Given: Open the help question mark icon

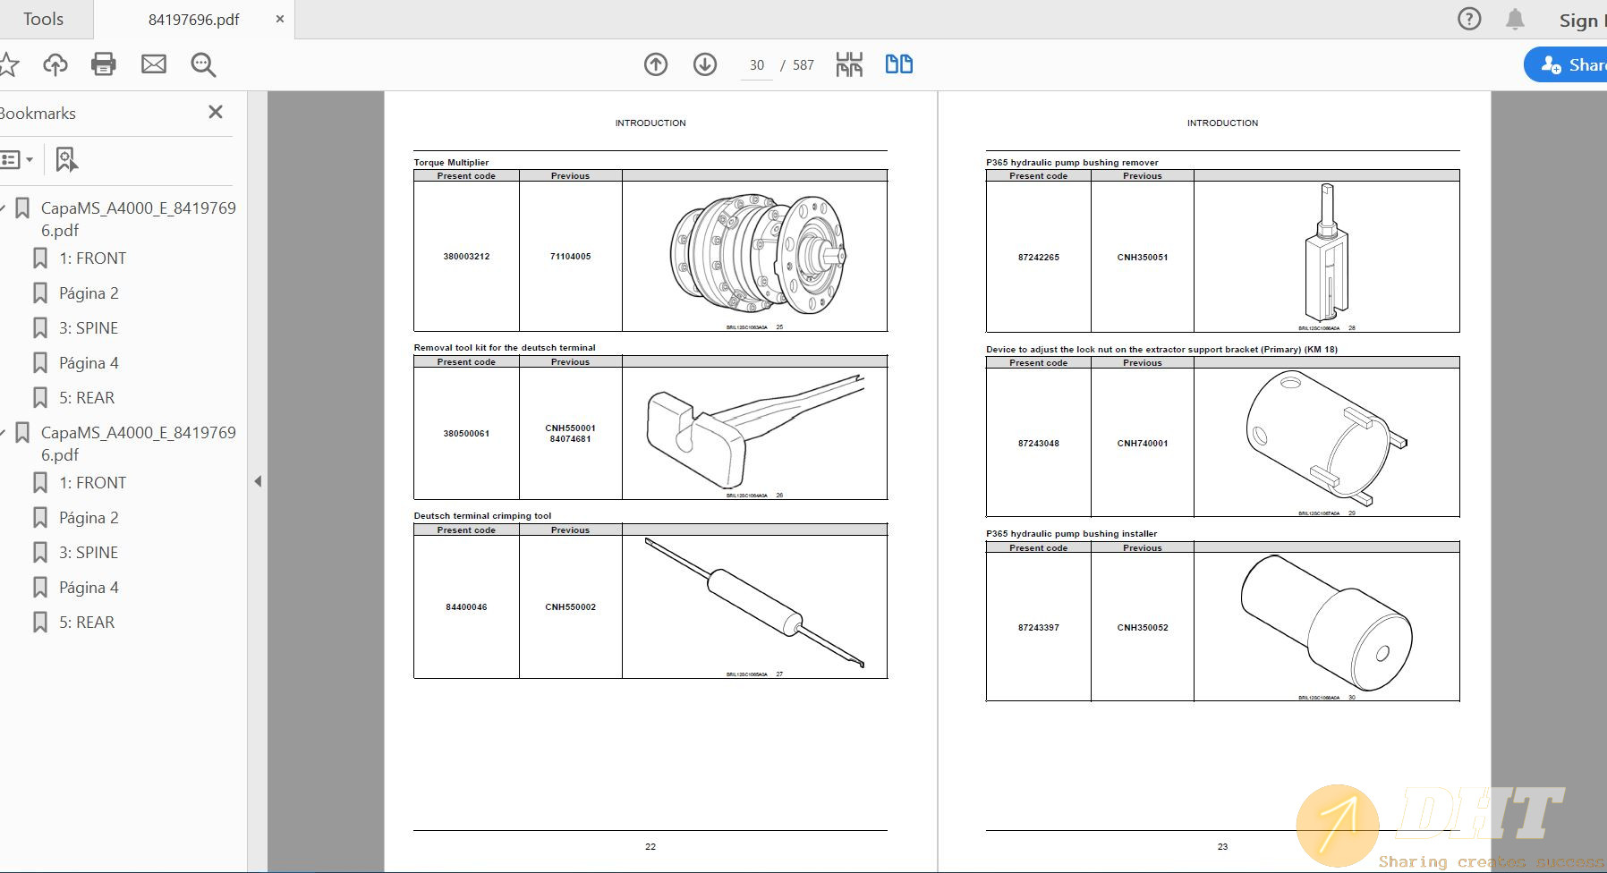Looking at the screenshot, I should click(x=1469, y=19).
